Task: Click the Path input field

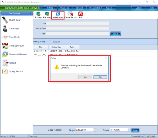Action: [78, 34]
